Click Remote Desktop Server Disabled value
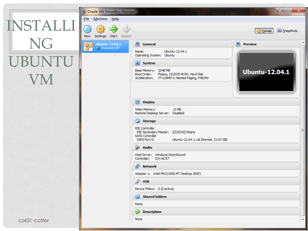 click(178, 113)
